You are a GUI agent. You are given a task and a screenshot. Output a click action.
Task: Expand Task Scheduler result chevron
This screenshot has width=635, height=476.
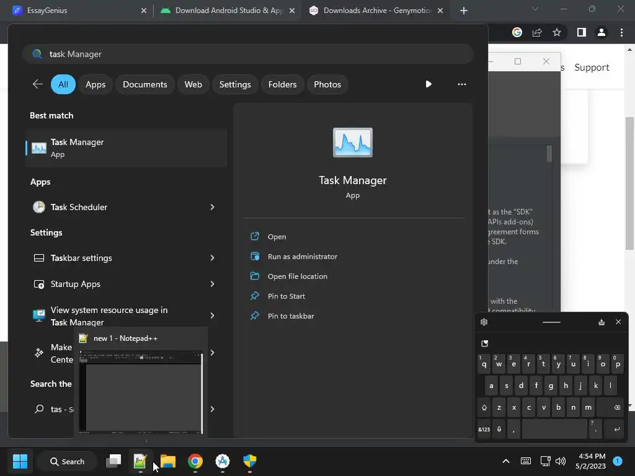(x=212, y=207)
